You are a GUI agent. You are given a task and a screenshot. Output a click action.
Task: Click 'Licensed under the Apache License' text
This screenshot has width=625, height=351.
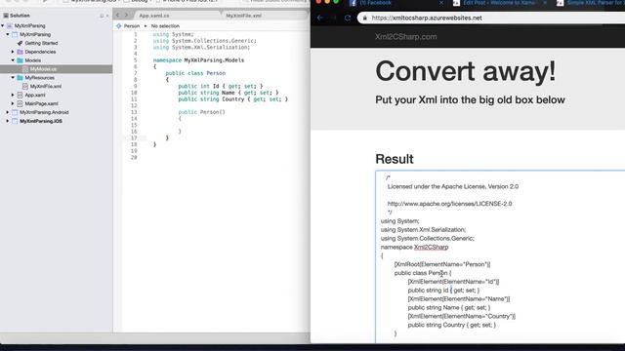click(x=453, y=186)
